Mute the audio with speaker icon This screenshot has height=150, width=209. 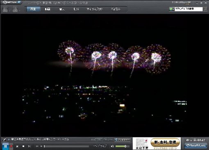point(112,146)
